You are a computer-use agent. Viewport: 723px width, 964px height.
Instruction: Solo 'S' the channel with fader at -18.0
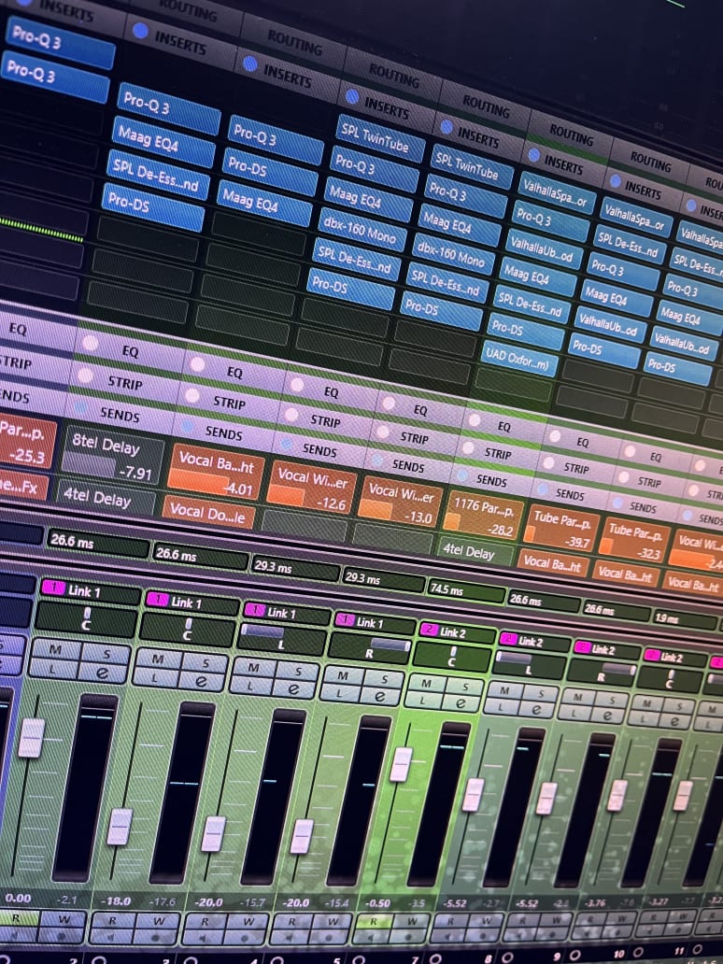[x=206, y=663]
